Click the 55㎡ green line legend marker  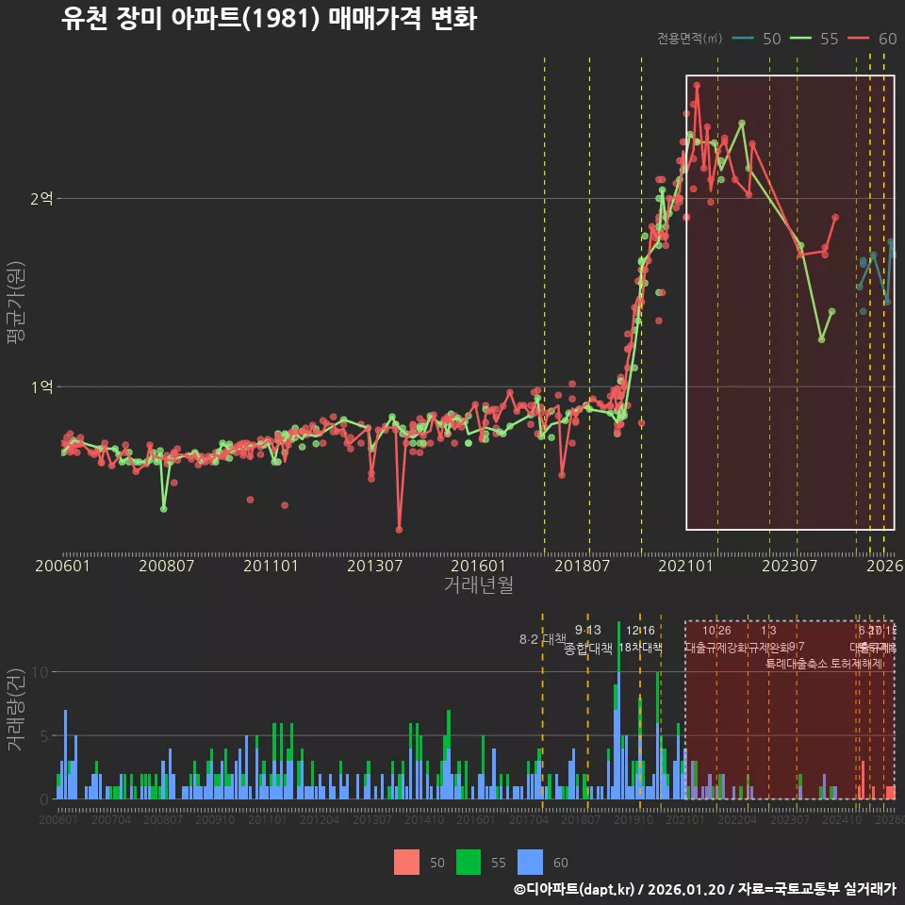click(801, 39)
